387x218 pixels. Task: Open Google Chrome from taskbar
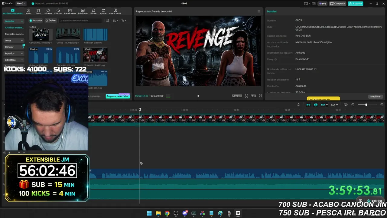[167, 213]
